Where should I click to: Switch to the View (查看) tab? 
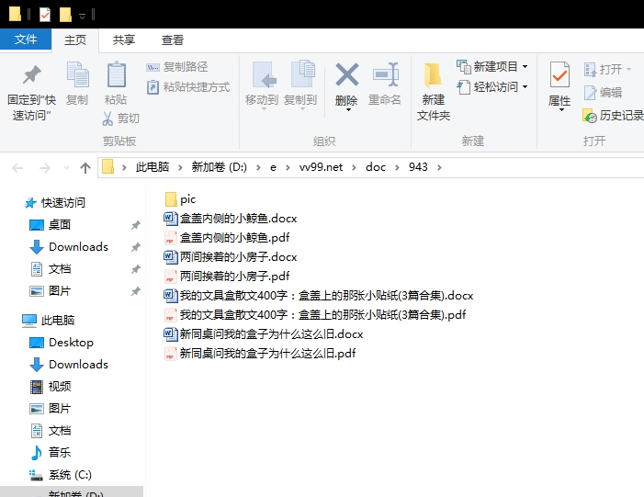coord(173,40)
